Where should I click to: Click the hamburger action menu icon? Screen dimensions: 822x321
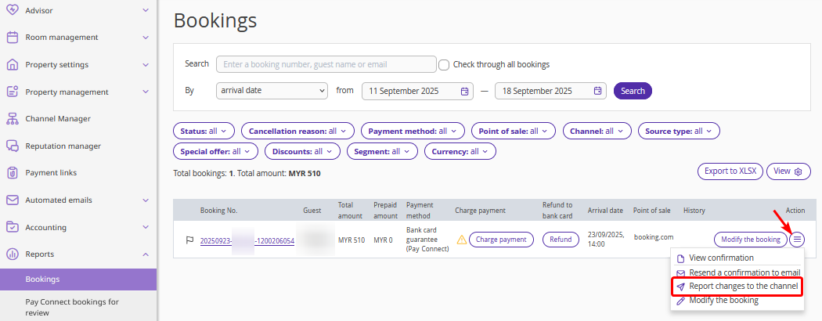(797, 240)
